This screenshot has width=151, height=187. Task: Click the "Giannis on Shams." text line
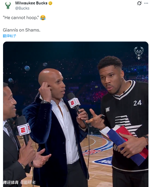(x=22, y=30)
